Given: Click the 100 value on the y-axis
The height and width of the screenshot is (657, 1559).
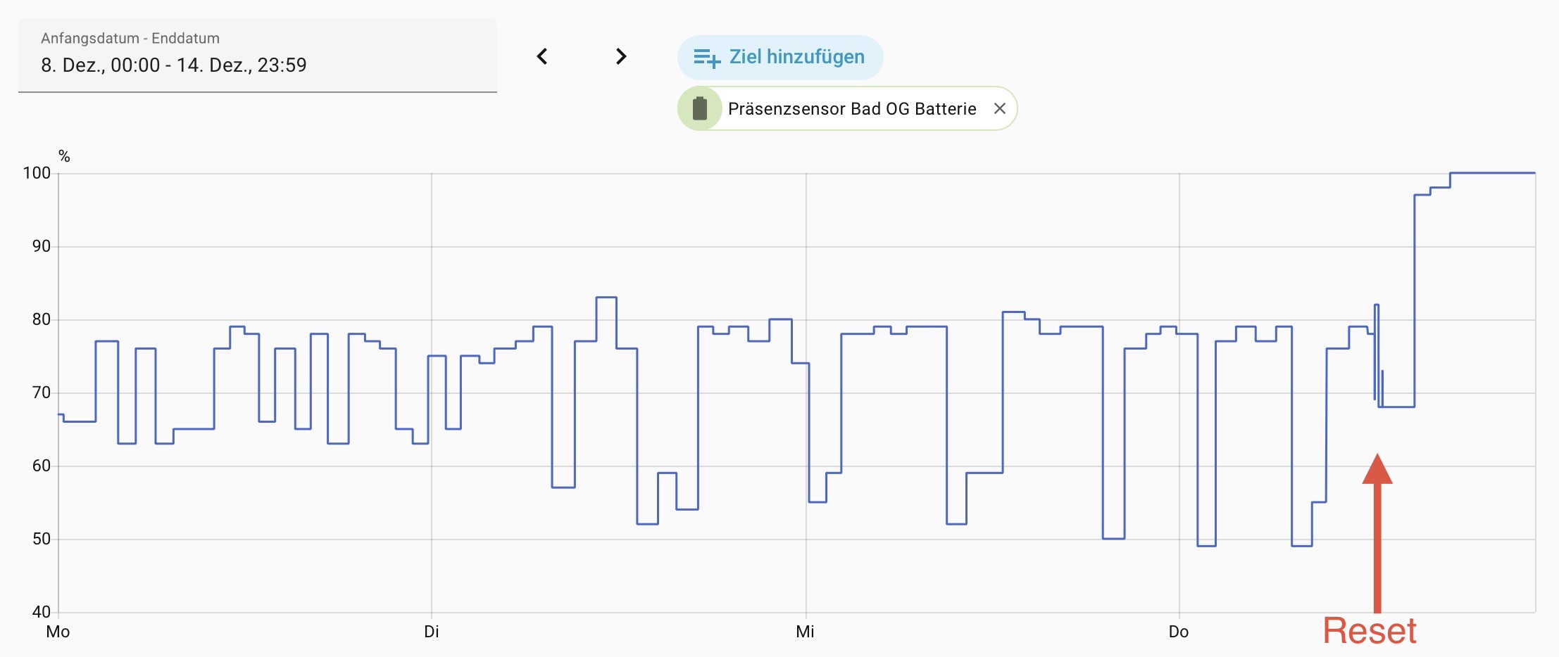Looking at the screenshot, I should click(x=37, y=173).
